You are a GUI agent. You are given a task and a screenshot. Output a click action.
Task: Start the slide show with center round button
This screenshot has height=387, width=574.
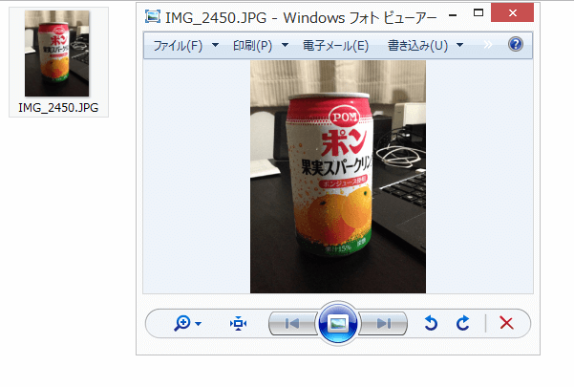tap(337, 323)
